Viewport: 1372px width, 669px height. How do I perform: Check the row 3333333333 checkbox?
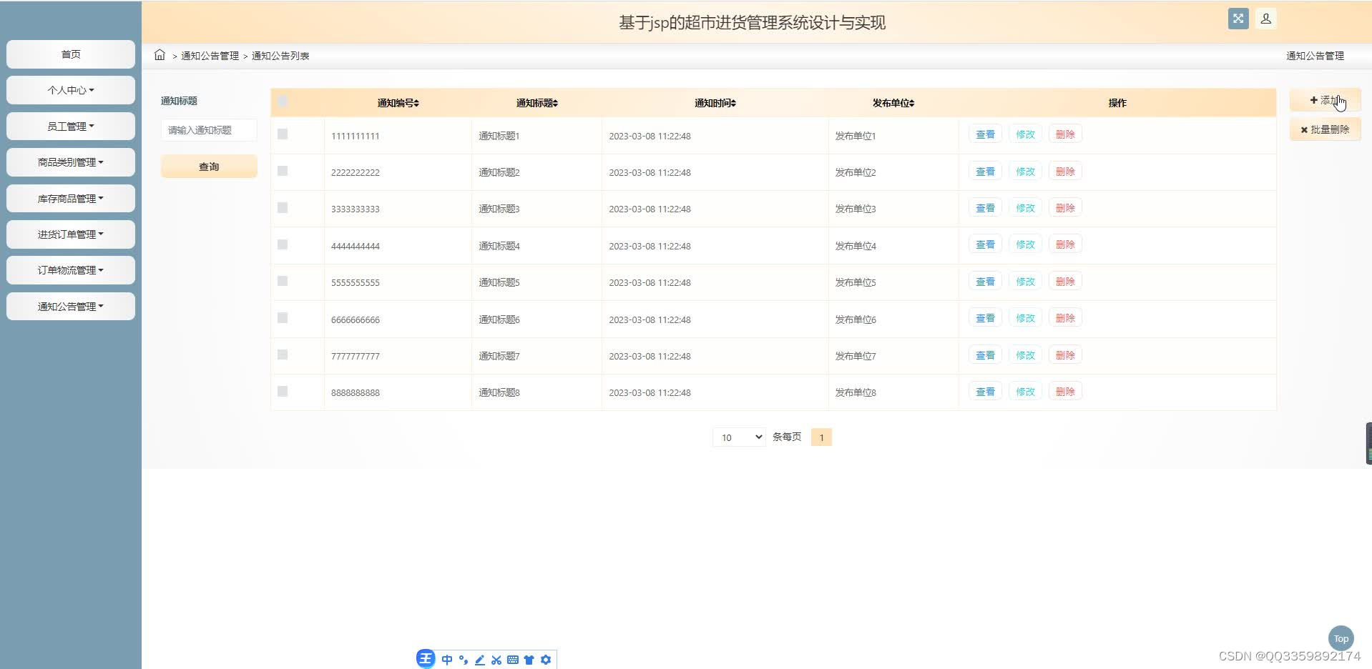pos(283,207)
